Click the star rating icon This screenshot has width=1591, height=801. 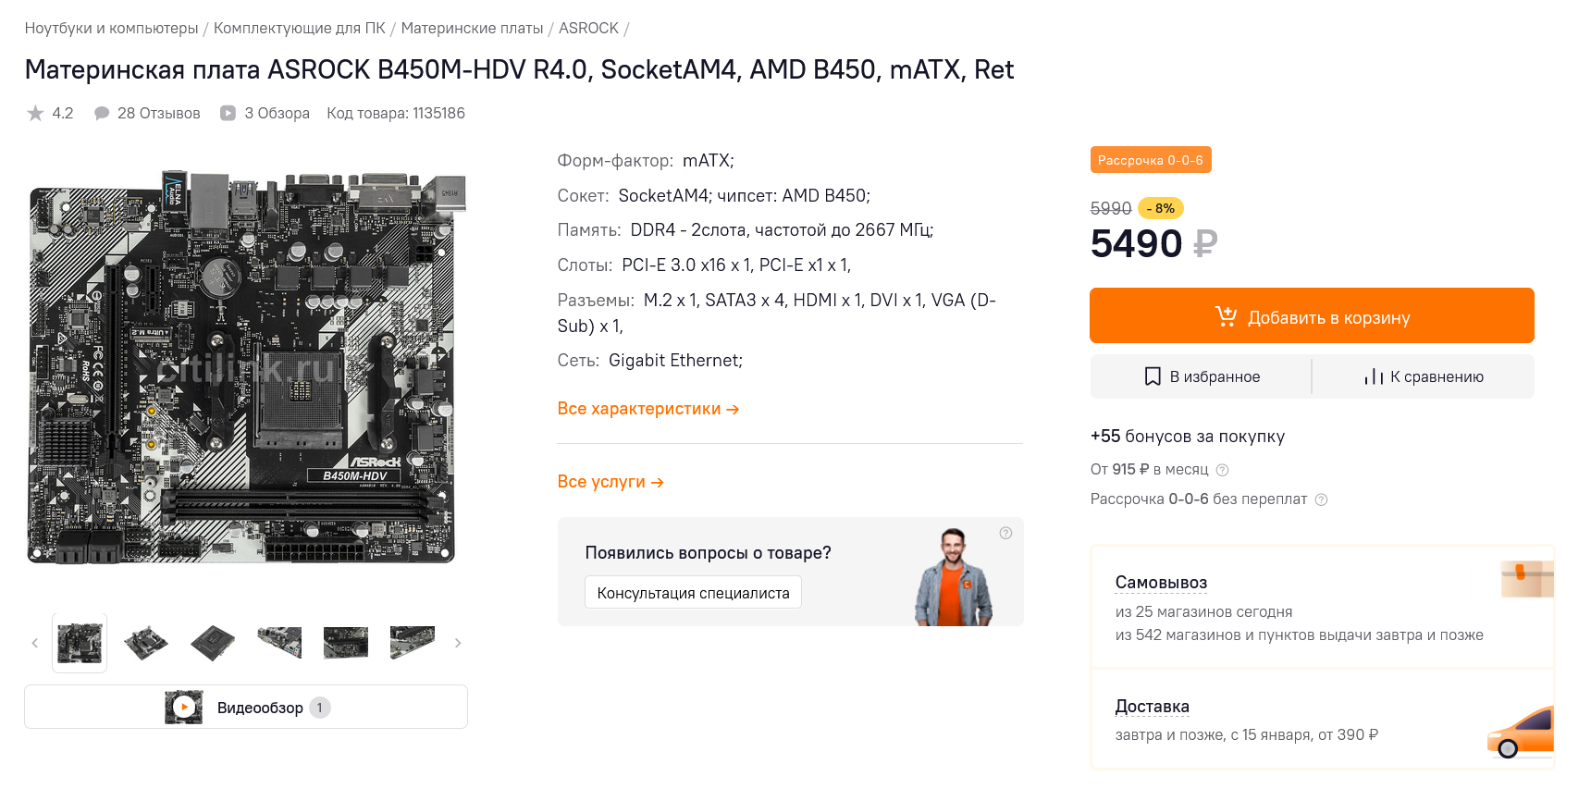click(x=35, y=114)
